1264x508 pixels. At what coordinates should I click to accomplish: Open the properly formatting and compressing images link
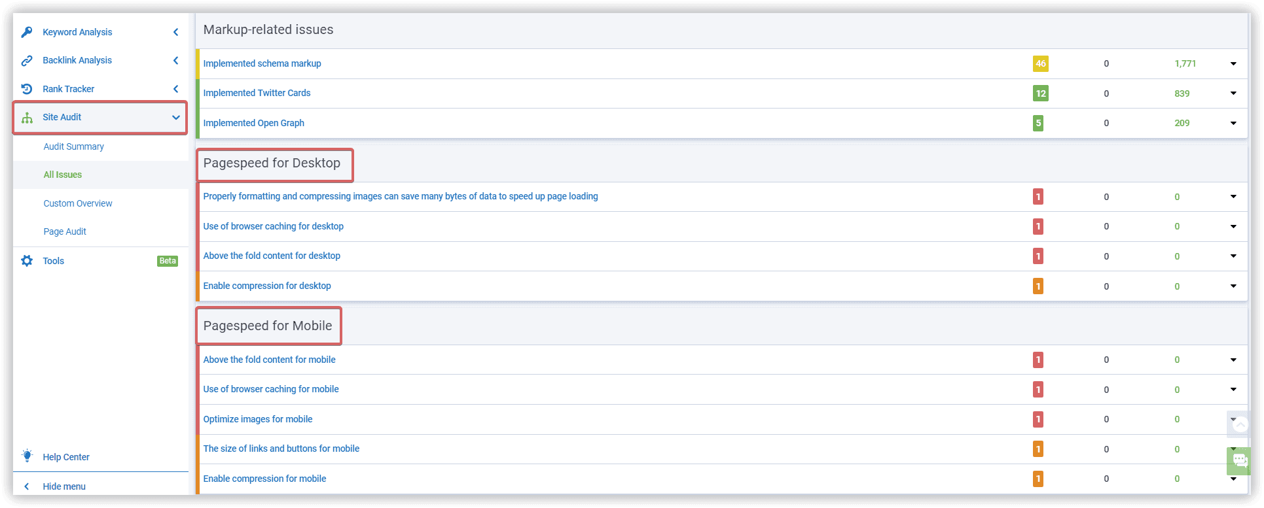(x=400, y=196)
